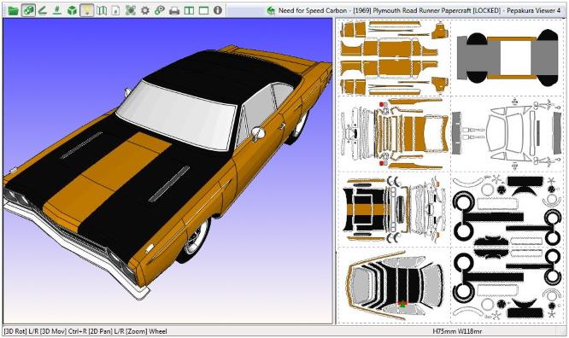Click the H75mm W118mm size readout
The height and width of the screenshot is (338, 569).
tap(457, 331)
